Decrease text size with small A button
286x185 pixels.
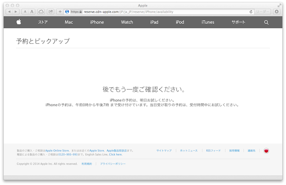(x=25, y=11)
